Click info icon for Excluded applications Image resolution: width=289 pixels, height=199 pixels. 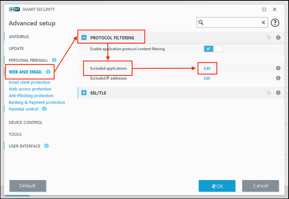point(278,68)
